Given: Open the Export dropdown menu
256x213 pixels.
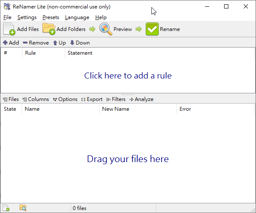Looking at the screenshot, I should (x=92, y=99).
